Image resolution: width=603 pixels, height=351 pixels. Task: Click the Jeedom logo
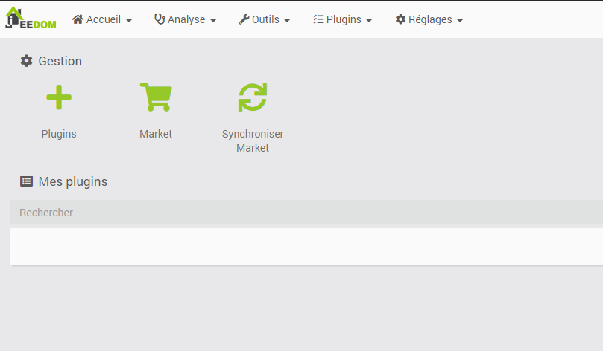point(31,18)
